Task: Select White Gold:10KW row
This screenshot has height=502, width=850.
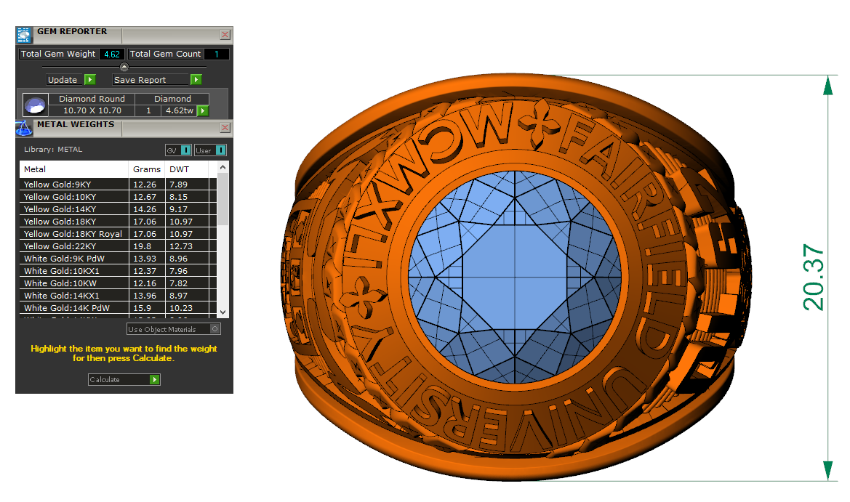Action: tap(60, 283)
